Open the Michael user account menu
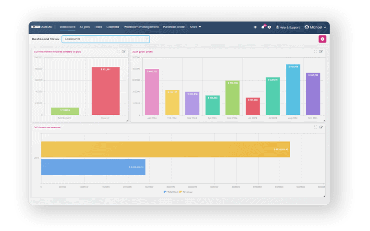 click(x=316, y=27)
